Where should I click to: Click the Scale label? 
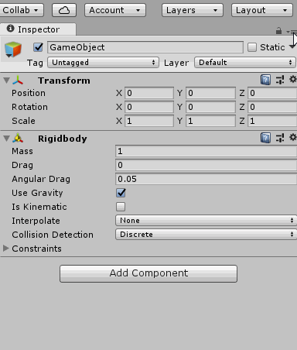(x=23, y=121)
